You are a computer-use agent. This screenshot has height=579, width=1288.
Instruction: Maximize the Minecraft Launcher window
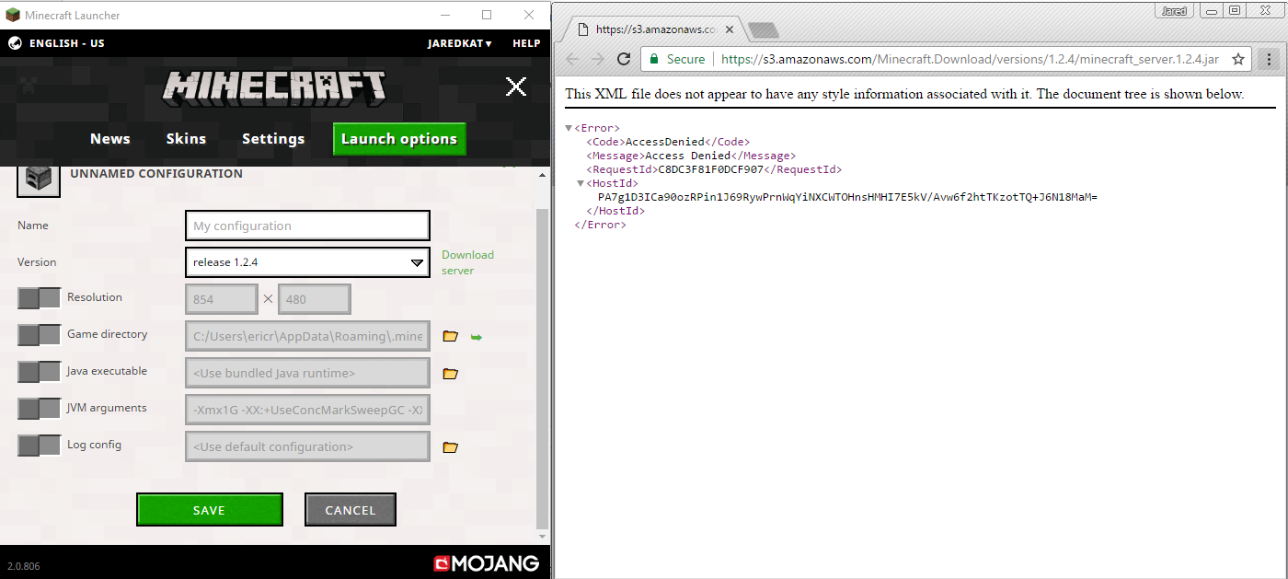point(487,15)
